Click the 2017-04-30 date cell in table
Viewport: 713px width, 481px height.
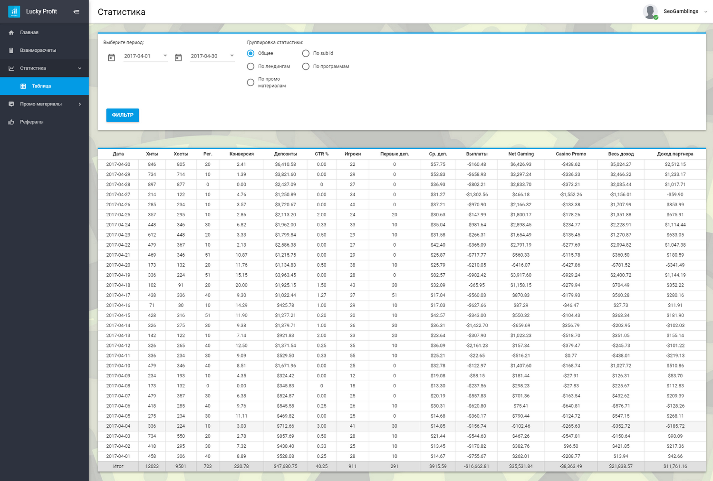pos(118,164)
